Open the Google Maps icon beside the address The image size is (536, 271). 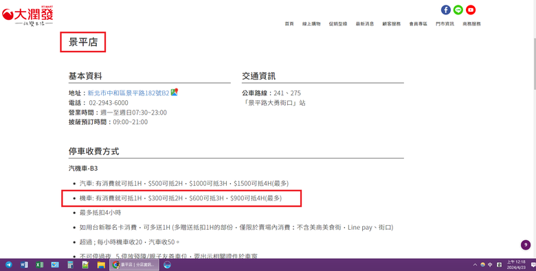point(175,92)
